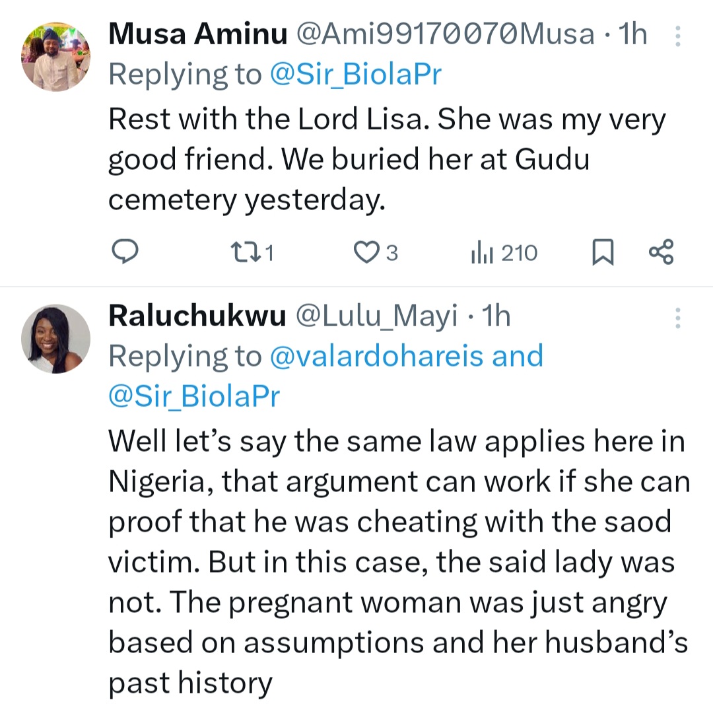Reply to Musa Aminu's tweet
This screenshot has width=713, height=704.
(123, 252)
